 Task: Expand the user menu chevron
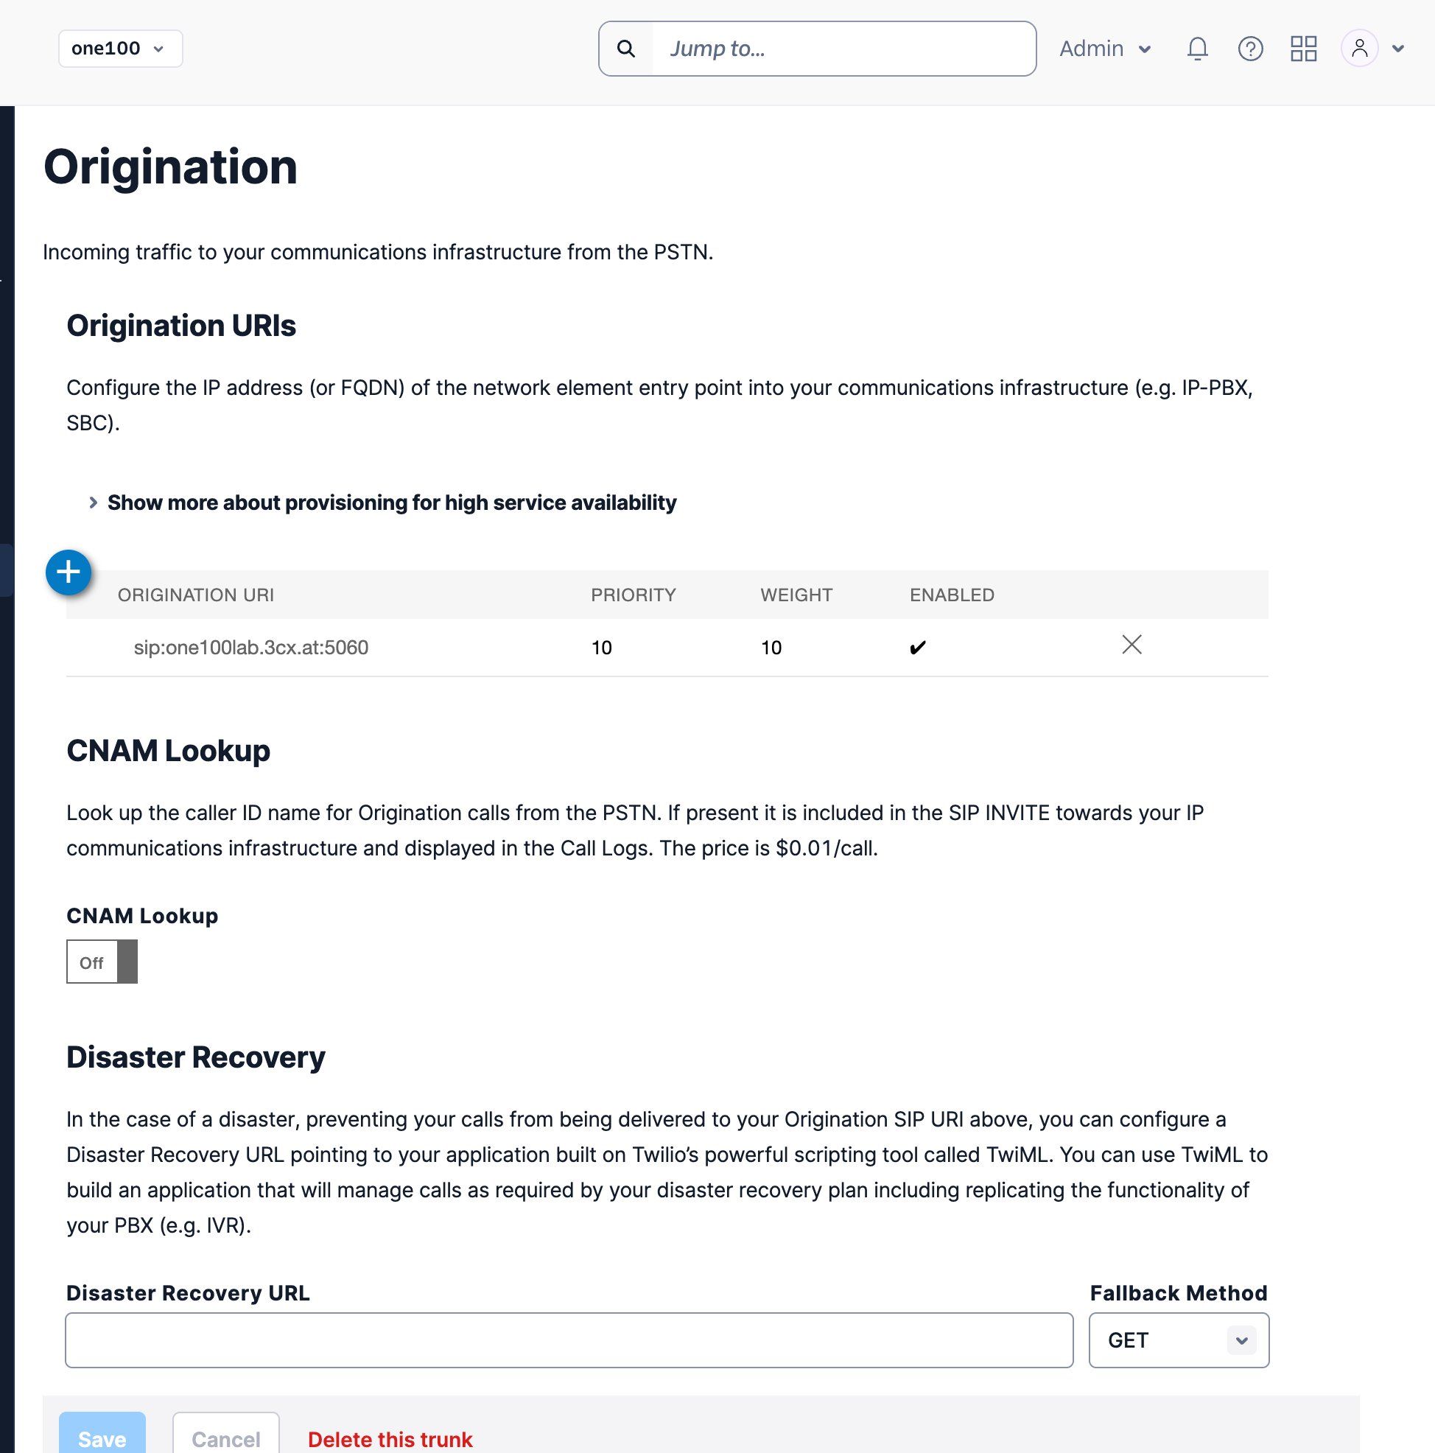tap(1398, 49)
